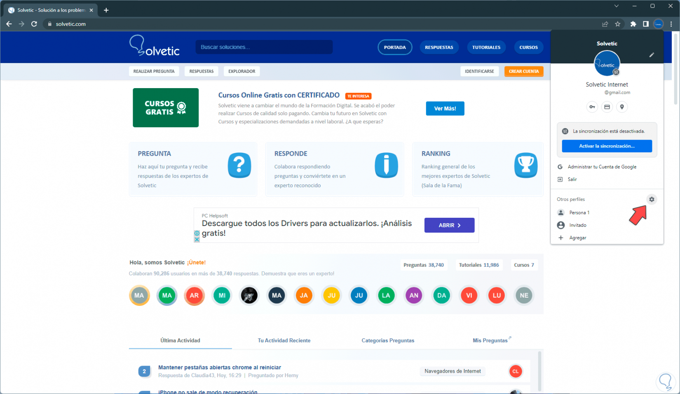680x394 pixels.
Task: Click the CURSOS GRATIS green banner image
Action: click(x=166, y=107)
